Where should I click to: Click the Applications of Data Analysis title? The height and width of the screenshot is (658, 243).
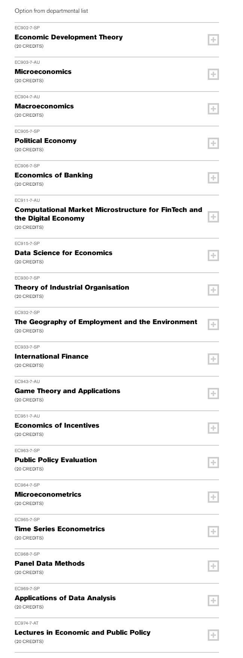[x=65, y=598]
